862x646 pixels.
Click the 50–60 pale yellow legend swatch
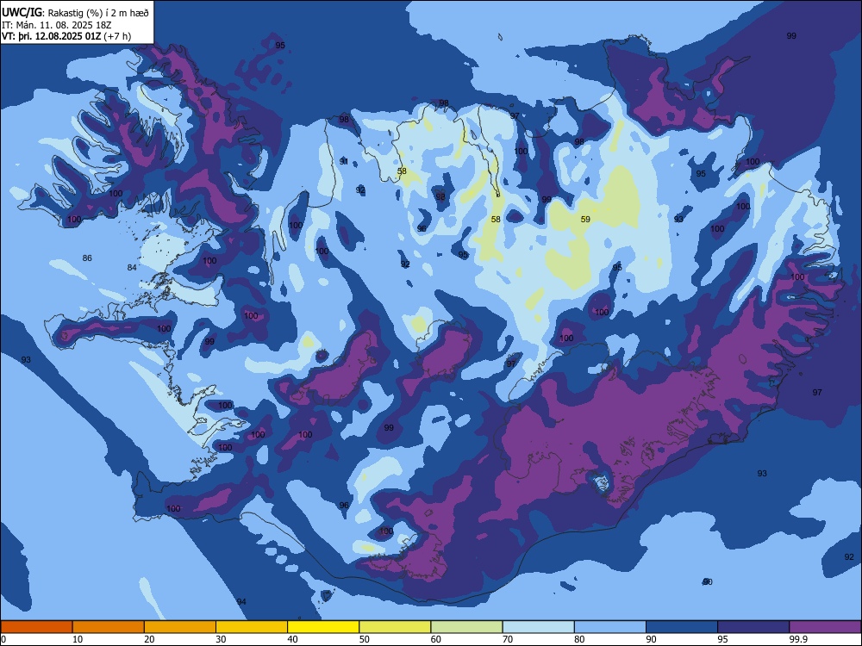point(395,627)
